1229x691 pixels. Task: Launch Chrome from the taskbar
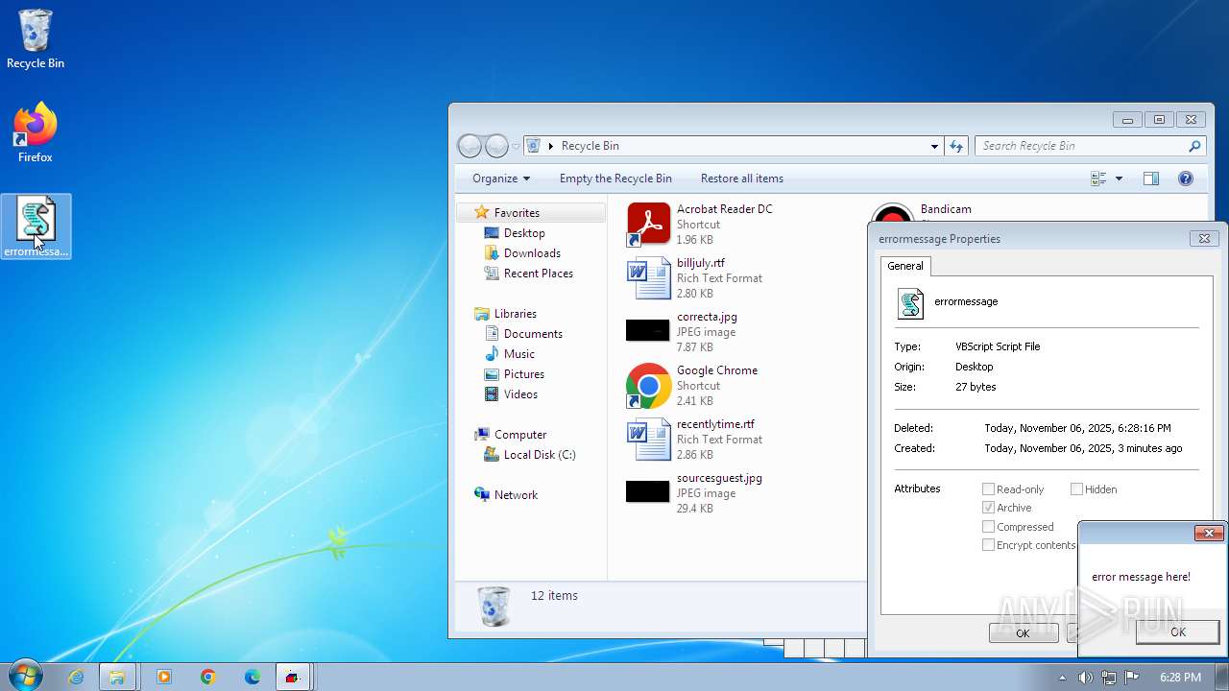pyautogui.click(x=208, y=677)
